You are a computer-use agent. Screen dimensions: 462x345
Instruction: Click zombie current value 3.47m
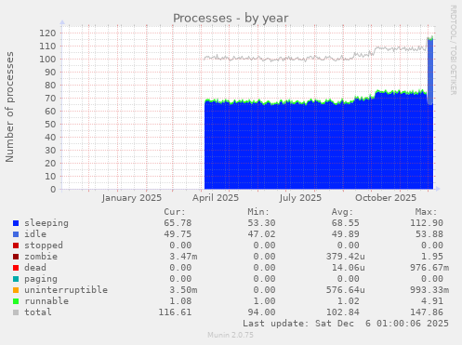point(183,257)
